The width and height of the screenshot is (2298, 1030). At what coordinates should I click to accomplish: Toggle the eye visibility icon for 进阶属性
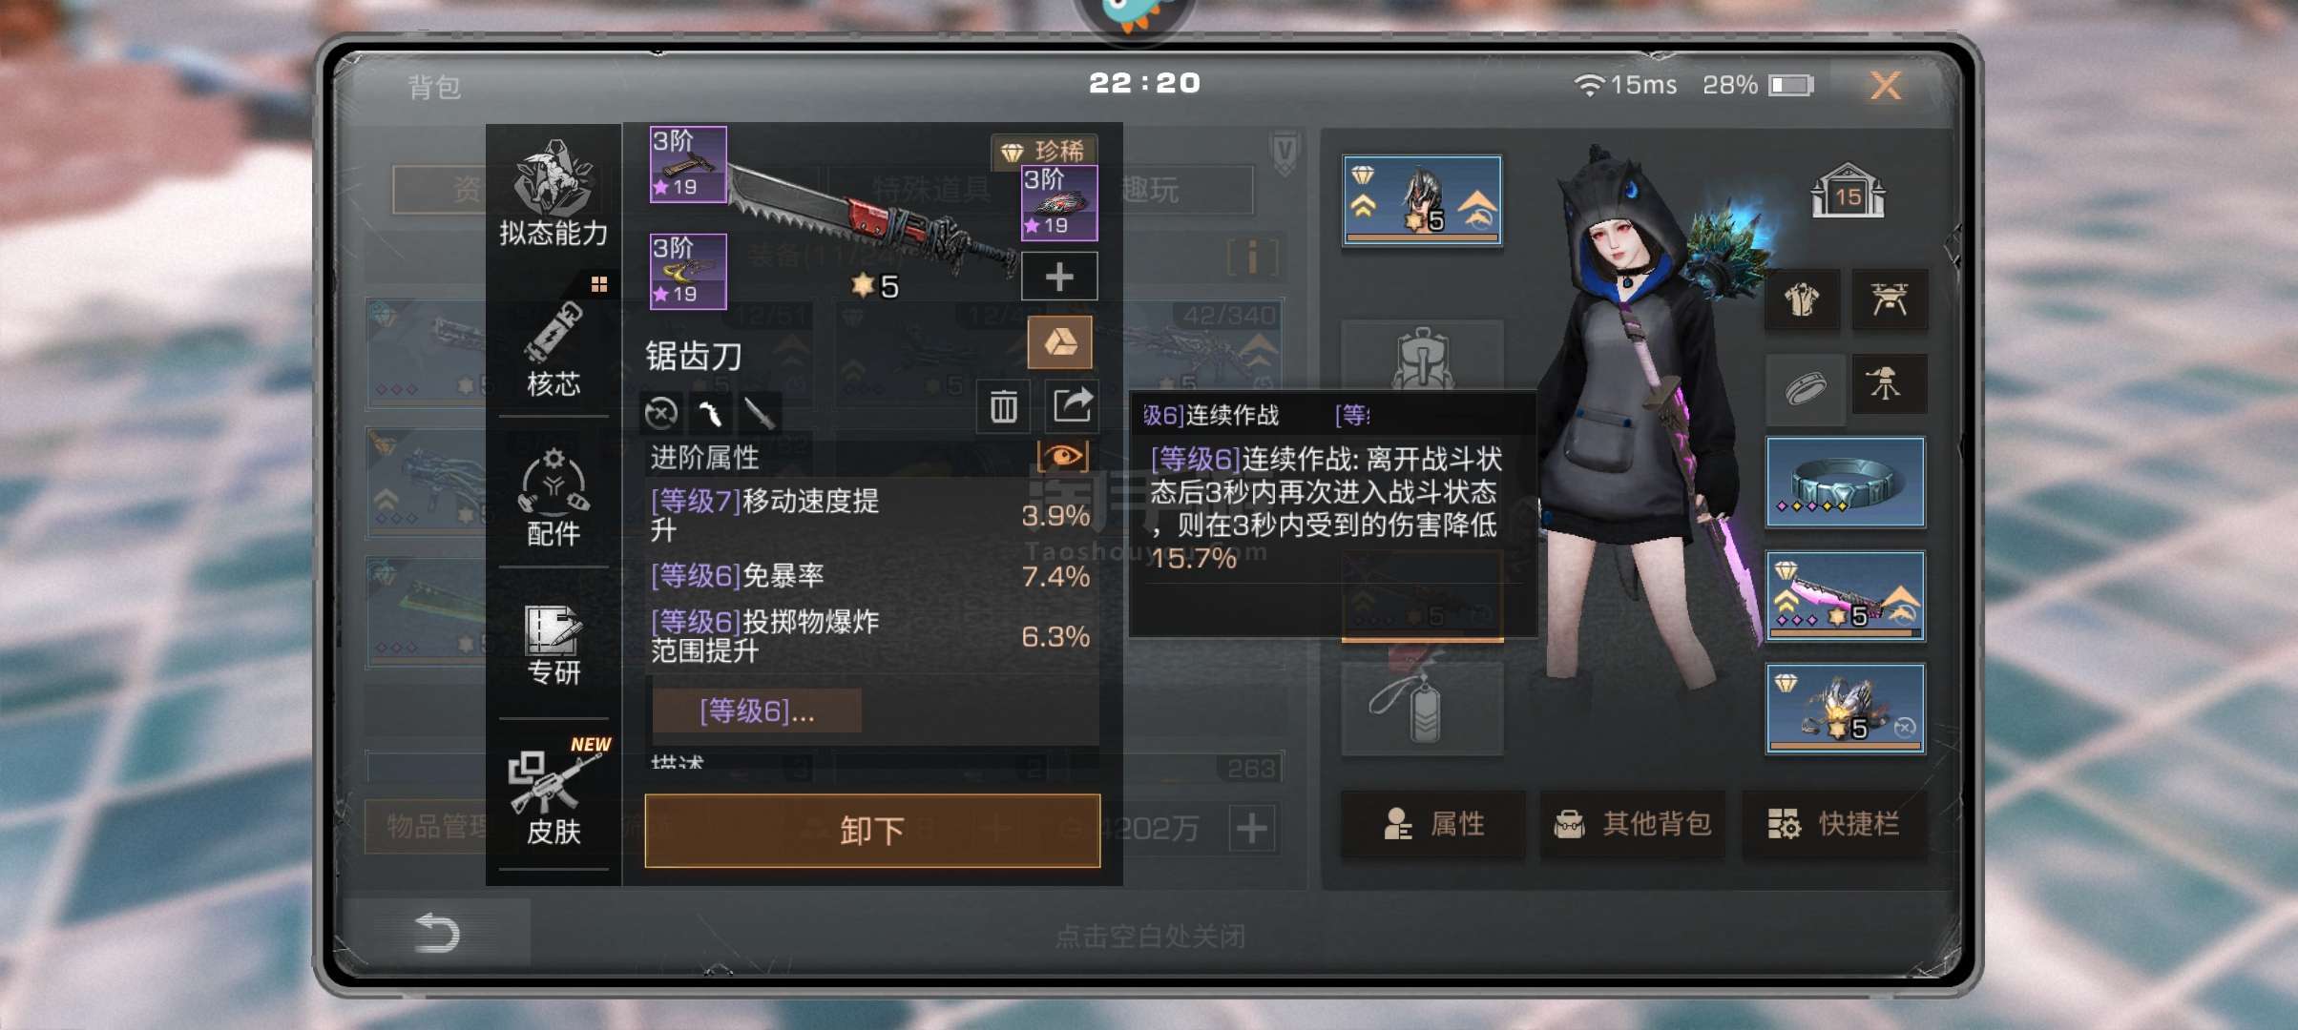[x=1063, y=456]
